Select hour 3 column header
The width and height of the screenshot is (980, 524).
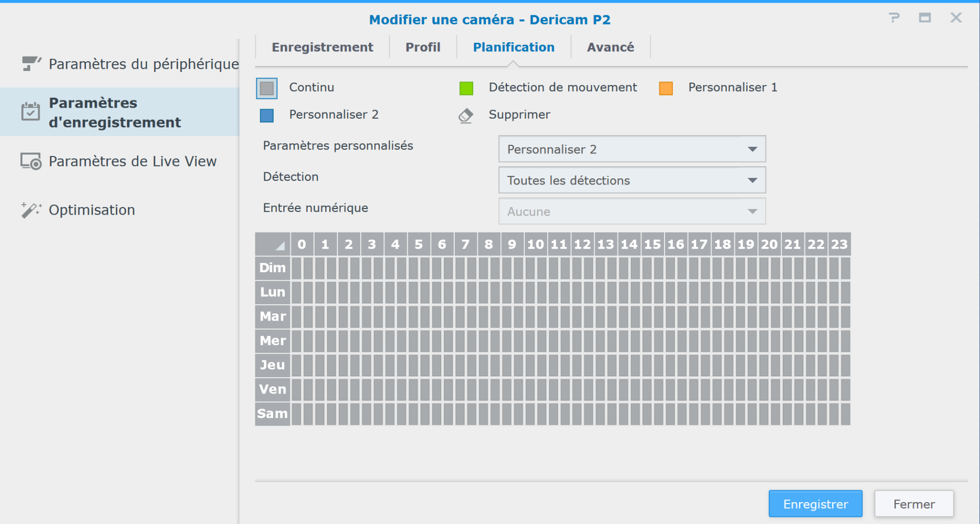(372, 244)
